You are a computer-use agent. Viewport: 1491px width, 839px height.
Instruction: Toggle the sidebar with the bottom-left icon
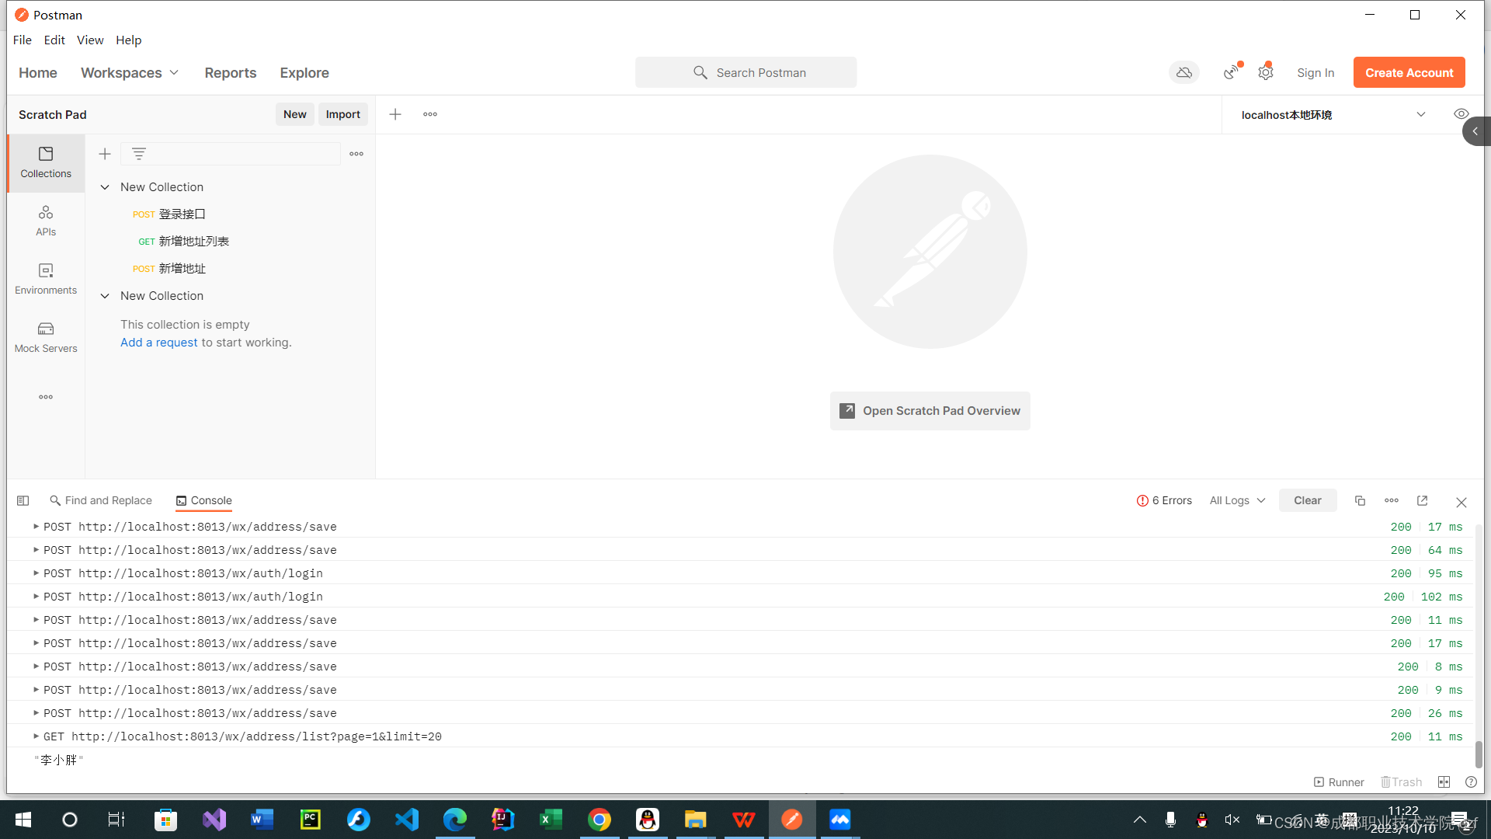23,501
